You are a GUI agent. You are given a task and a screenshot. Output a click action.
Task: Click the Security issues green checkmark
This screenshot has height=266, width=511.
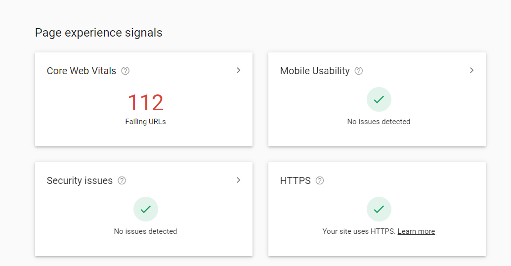click(x=146, y=209)
